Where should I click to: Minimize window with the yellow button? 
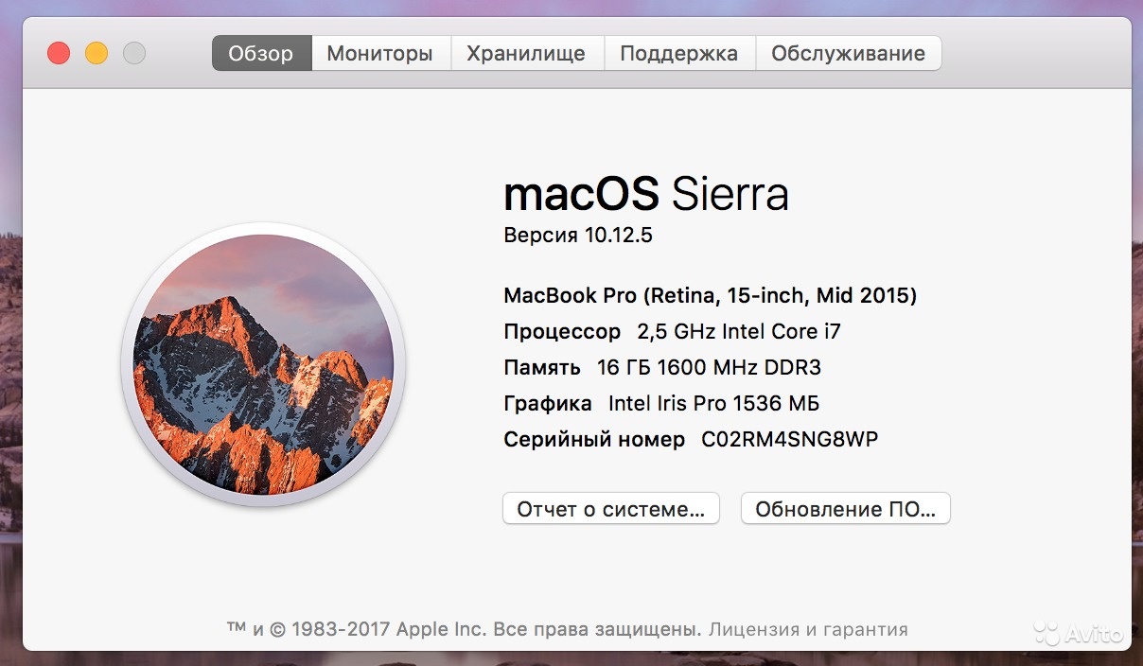pyautogui.click(x=97, y=53)
